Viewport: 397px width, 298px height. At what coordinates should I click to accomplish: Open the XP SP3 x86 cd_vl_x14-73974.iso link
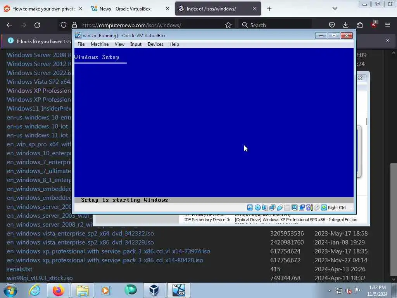point(109,251)
